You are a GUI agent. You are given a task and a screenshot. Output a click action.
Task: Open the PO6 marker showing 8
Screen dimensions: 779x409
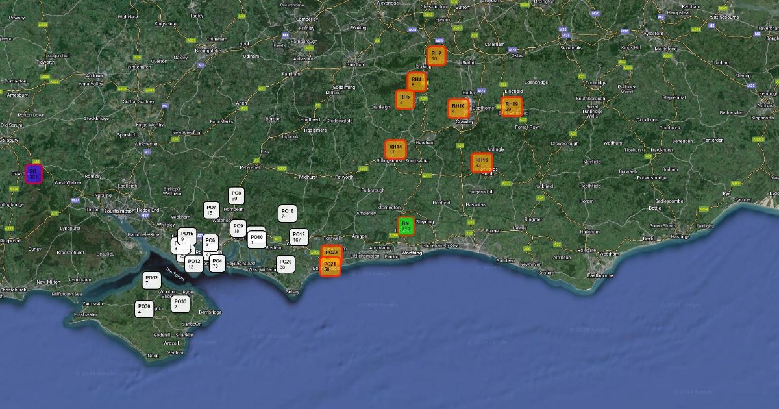click(210, 243)
